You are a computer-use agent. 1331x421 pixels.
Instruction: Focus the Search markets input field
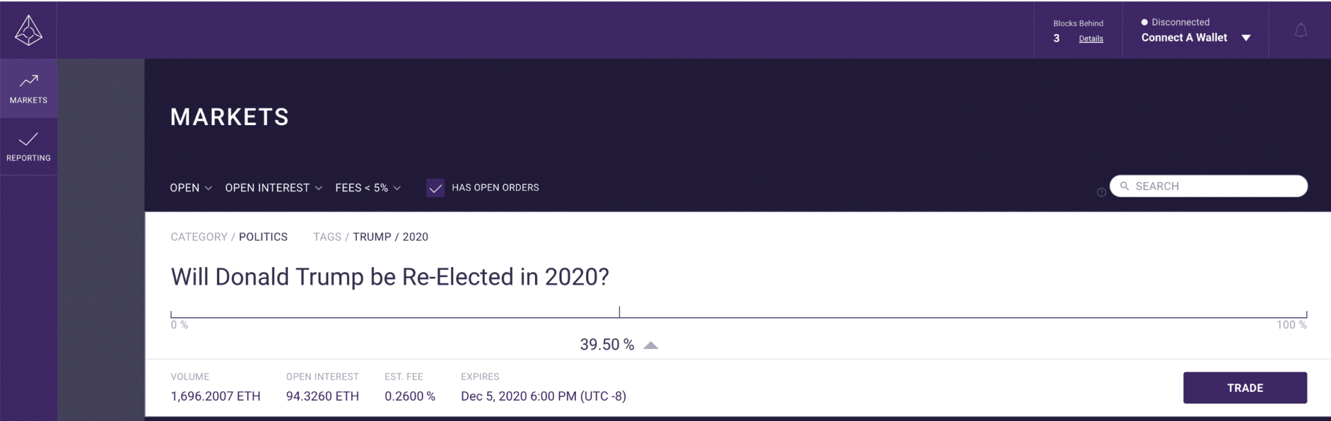pos(1215,186)
